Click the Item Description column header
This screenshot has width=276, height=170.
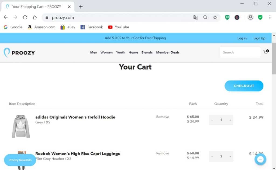coord(22,104)
